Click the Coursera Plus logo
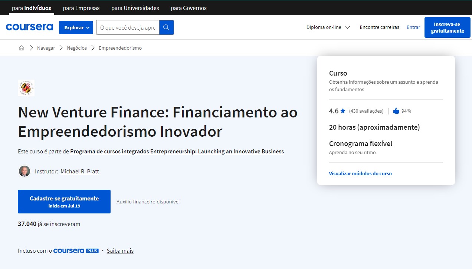This screenshot has height=269, width=472. click(x=76, y=251)
